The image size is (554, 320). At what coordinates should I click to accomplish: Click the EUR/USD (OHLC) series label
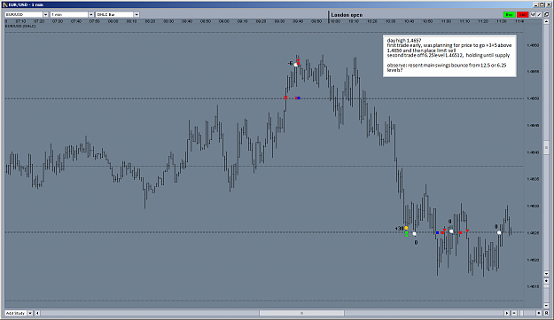click(x=20, y=26)
